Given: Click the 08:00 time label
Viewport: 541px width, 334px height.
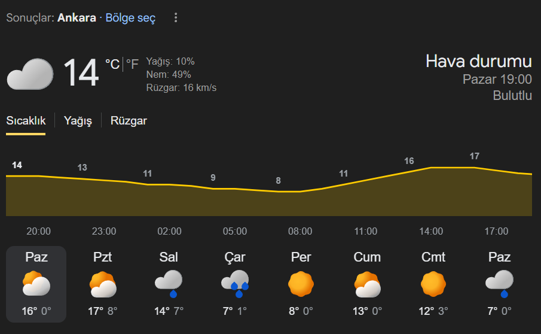Looking at the screenshot, I should pyautogui.click(x=300, y=232).
